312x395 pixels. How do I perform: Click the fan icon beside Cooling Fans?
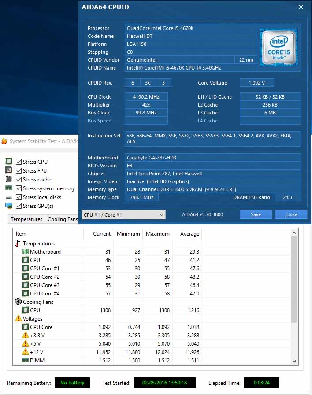(x=18, y=302)
